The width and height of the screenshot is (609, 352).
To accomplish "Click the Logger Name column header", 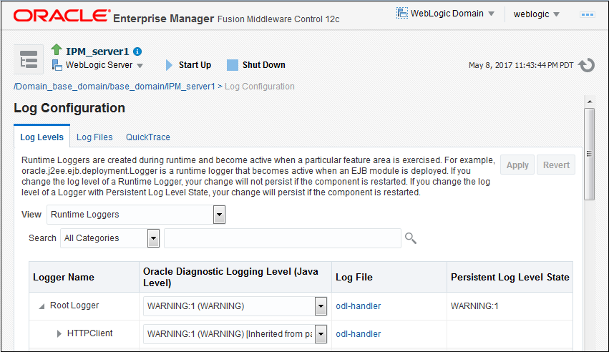I will coord(84,277).
